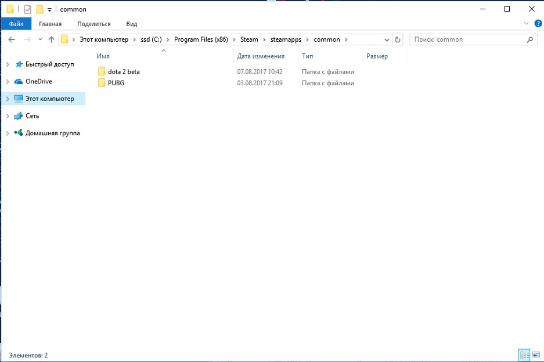Open the Файл menu tab
Viewport: 544px width, 362px height.
pyautogui.click(x=16, y=24)
